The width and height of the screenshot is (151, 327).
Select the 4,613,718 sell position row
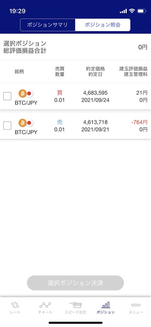[75, 126]
